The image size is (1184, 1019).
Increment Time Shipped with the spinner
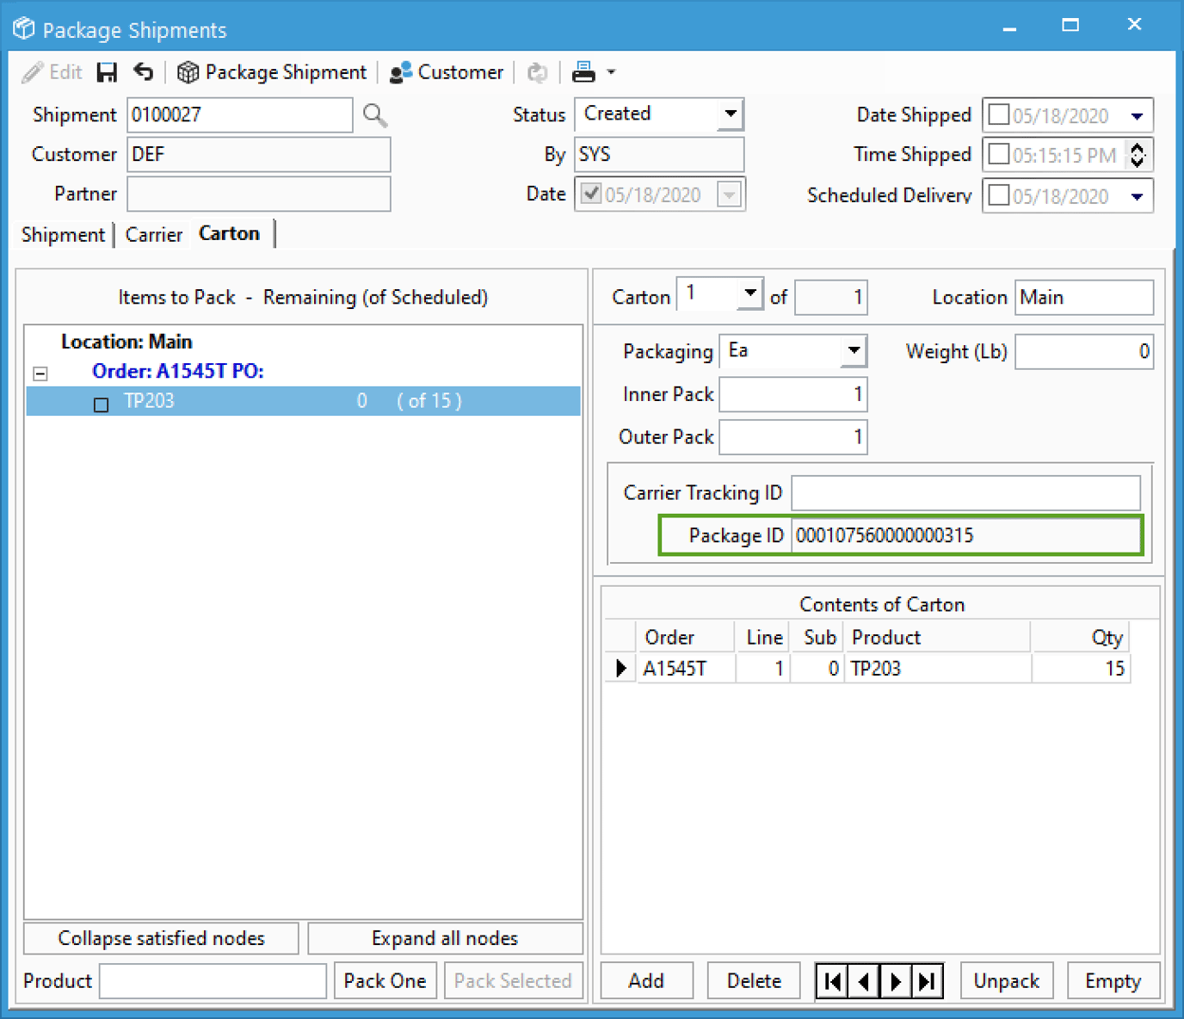click(1138, 149)
